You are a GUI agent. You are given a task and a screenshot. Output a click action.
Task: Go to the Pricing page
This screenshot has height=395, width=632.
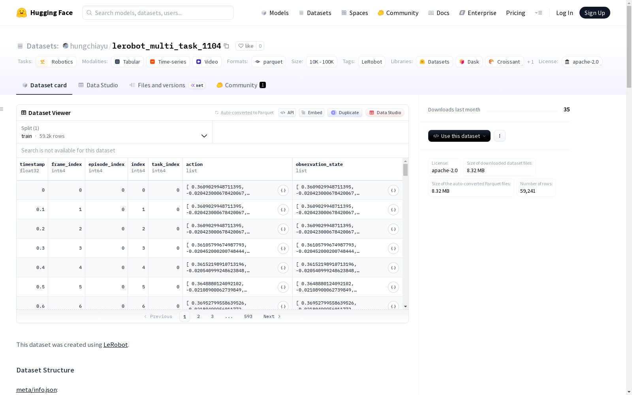click(515, 13)
